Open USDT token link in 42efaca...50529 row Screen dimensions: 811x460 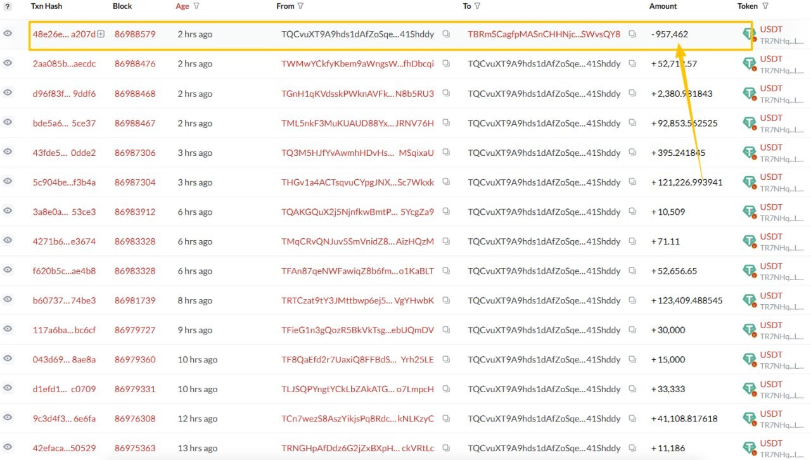pos(771,443)
